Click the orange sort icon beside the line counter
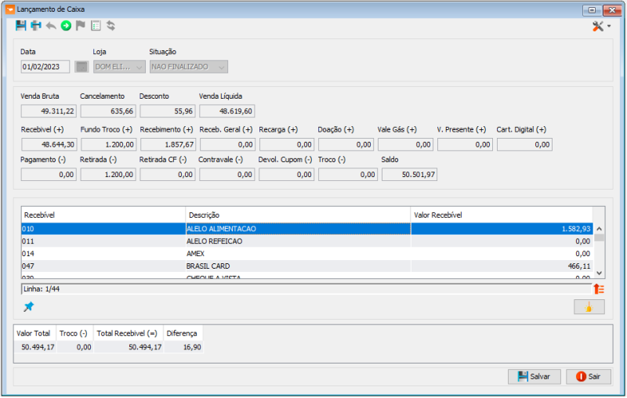The image size is (627, 398). (599, 289)
